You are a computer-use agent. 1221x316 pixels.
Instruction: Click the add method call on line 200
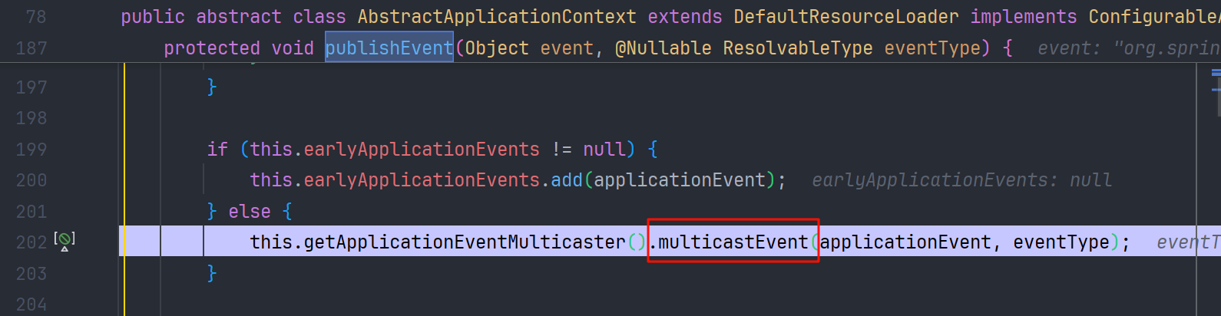coord(567,180)
